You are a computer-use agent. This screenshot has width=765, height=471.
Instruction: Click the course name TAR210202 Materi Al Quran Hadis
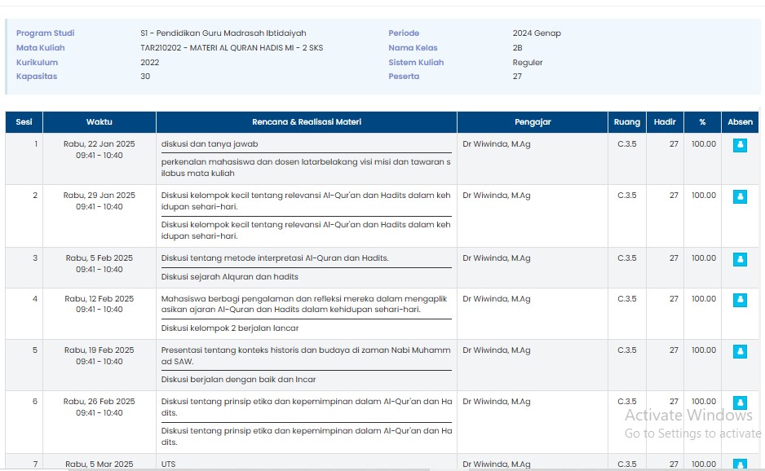231,48
